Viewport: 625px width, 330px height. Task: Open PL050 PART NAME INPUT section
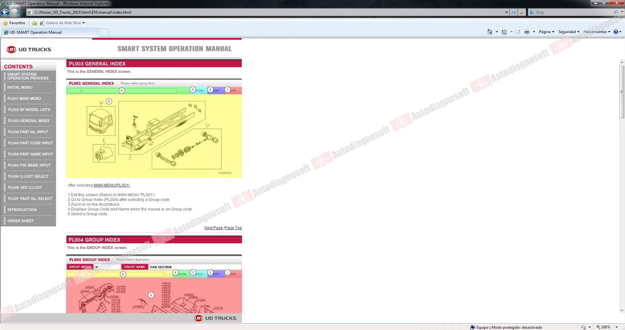(28, 154)
